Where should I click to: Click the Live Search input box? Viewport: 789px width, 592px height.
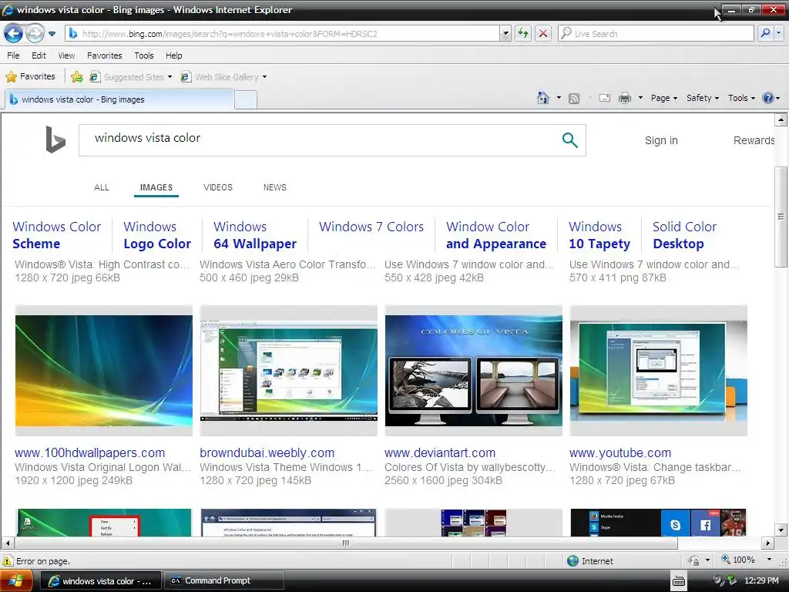coord(656,34)
